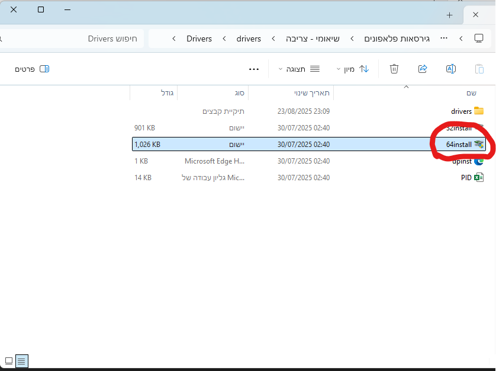The height and width of the screenshot is (371, 496).
Task: Select the dpinst Edge file icon
Action: (479, 161)
